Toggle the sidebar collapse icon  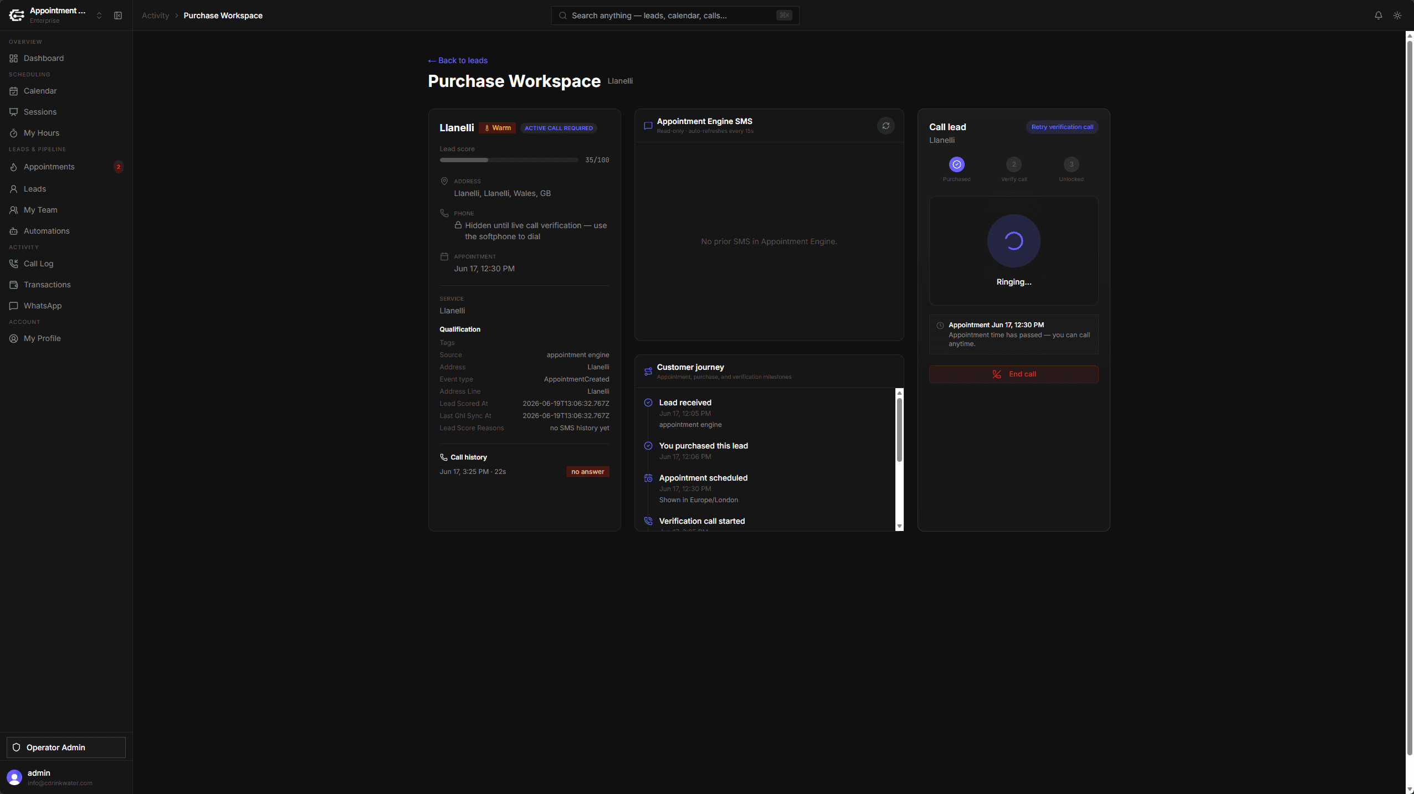coord(118,16)
